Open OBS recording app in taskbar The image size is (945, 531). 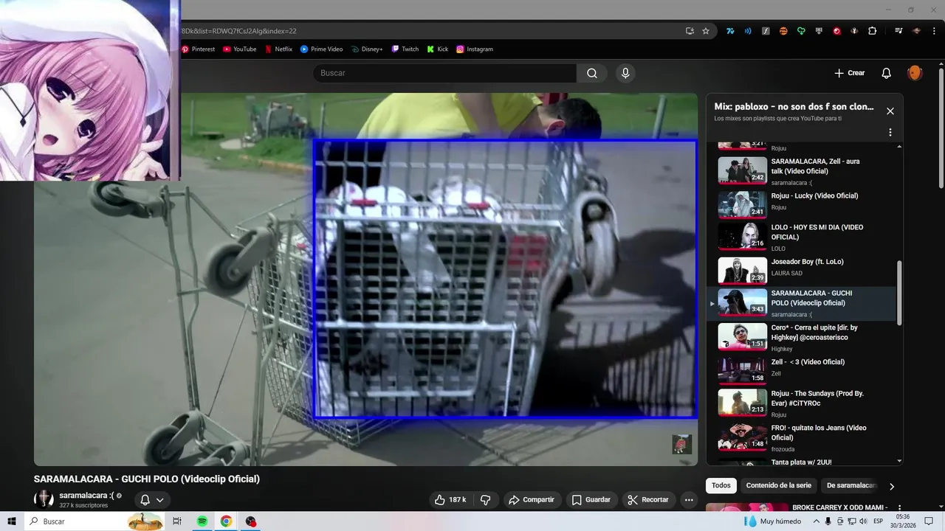coord(251,521)
